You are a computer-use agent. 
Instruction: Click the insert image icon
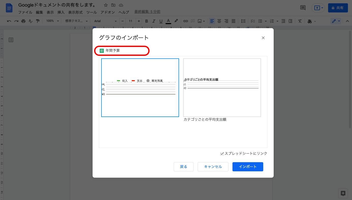pos(200,21)
